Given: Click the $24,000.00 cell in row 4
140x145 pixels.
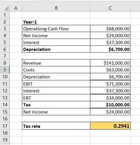Looking at the screenshot, I should tap(110, 35).
